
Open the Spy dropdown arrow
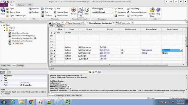click(83, 11)
